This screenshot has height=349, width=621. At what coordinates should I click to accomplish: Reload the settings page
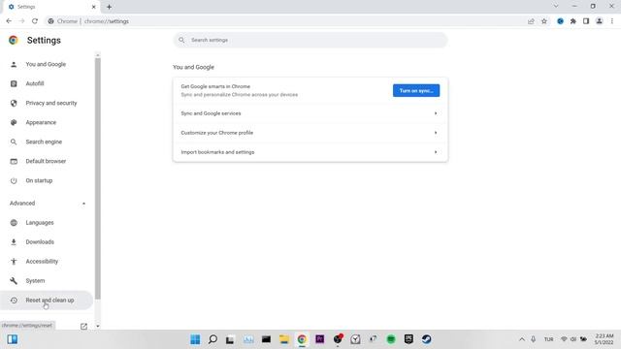pos(35,21)
